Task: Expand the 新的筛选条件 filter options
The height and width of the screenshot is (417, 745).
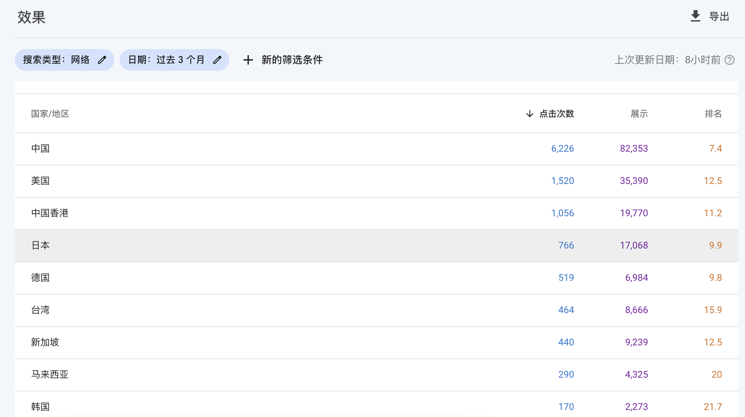Action: (291, 60)
